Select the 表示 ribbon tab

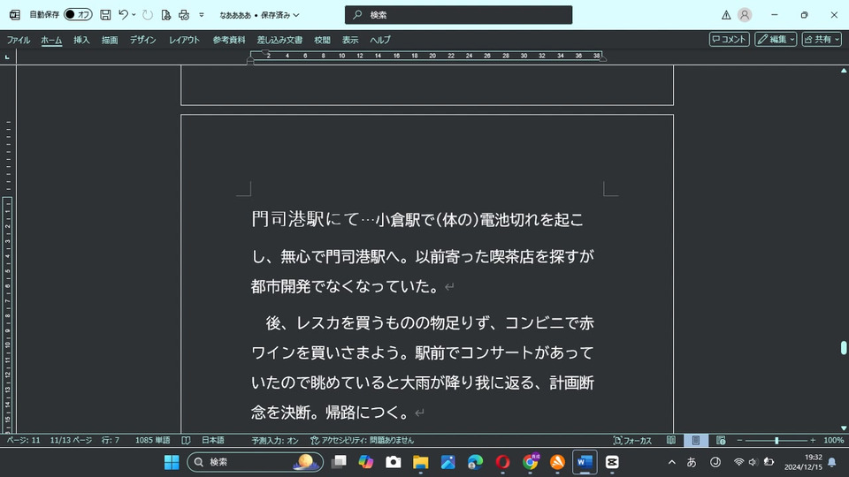350,40
